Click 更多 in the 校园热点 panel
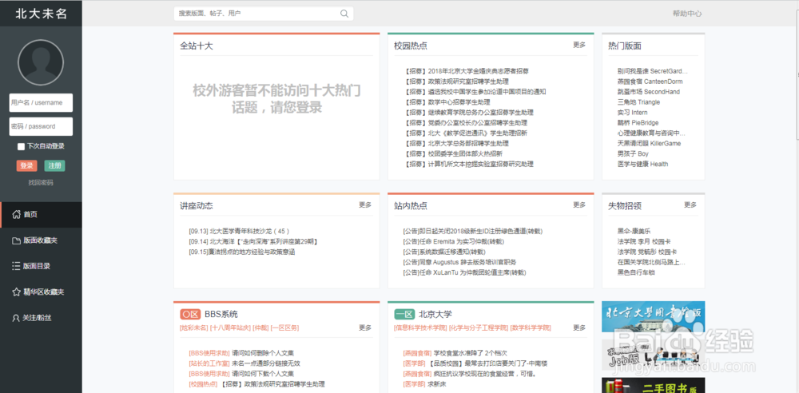This screenshot has height=393, width=799. pyautogui.click(x=579, y=45)
